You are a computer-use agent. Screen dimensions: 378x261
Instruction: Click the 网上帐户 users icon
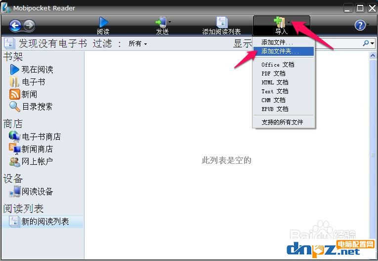(14, 161)
